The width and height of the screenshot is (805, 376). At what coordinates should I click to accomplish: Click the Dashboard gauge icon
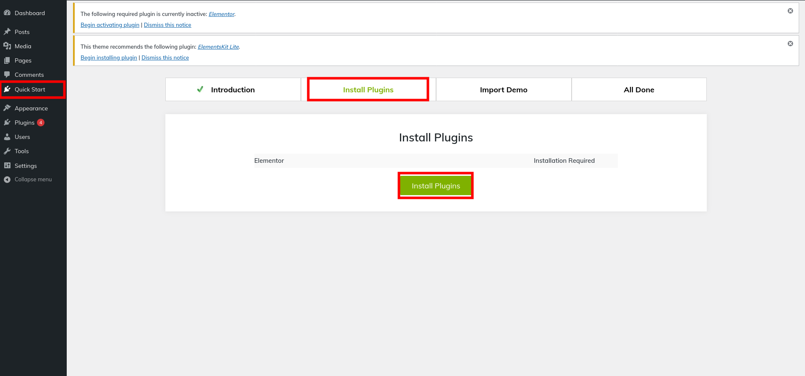click(7, 13)
